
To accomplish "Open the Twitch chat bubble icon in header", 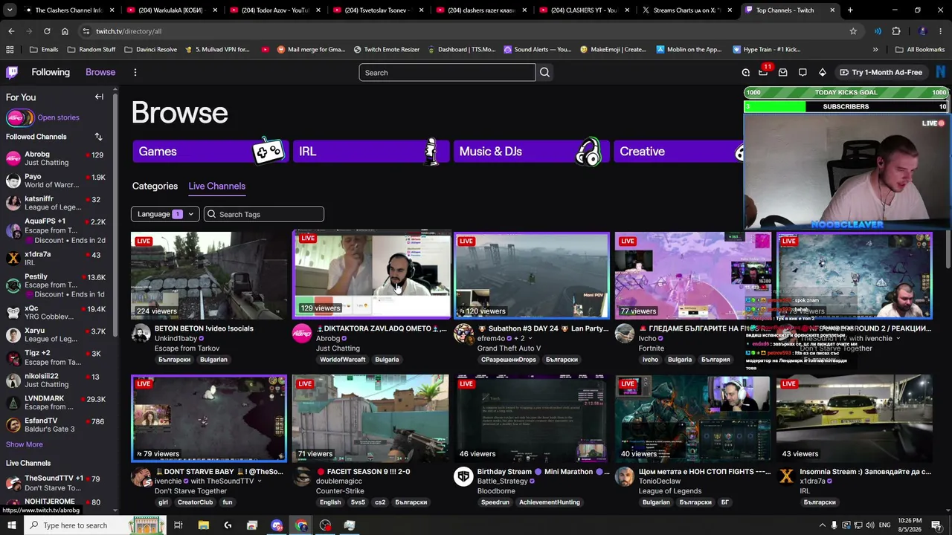I will [x=803, y=72].
